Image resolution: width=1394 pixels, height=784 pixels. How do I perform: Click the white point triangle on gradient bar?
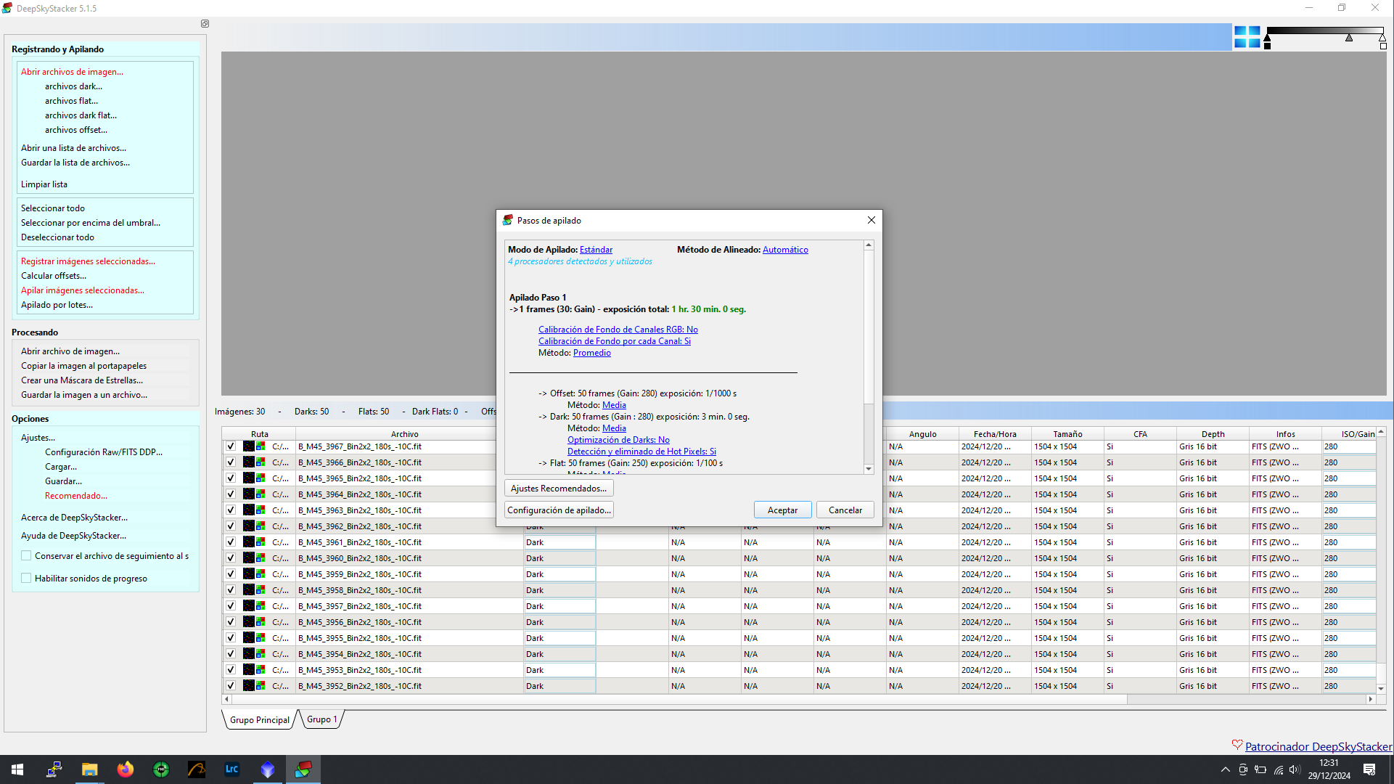click(x=1382, y=38)
